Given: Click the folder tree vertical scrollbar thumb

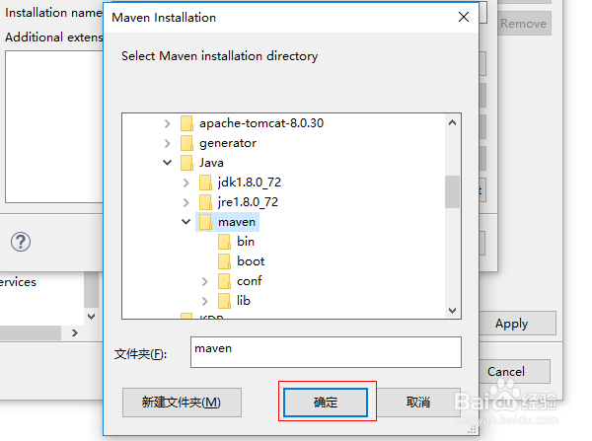Looking at the screenshot, I should click(452, 191).
